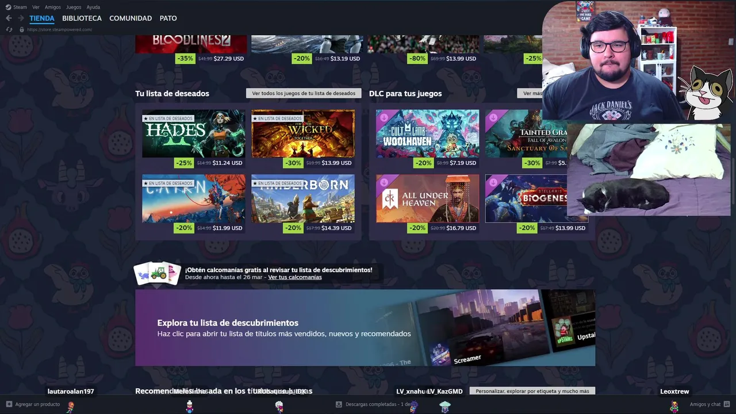Click the wishlist badge on Timberborn
The image size is (736, 414).
pyautogui.click(x=277, y=183)
